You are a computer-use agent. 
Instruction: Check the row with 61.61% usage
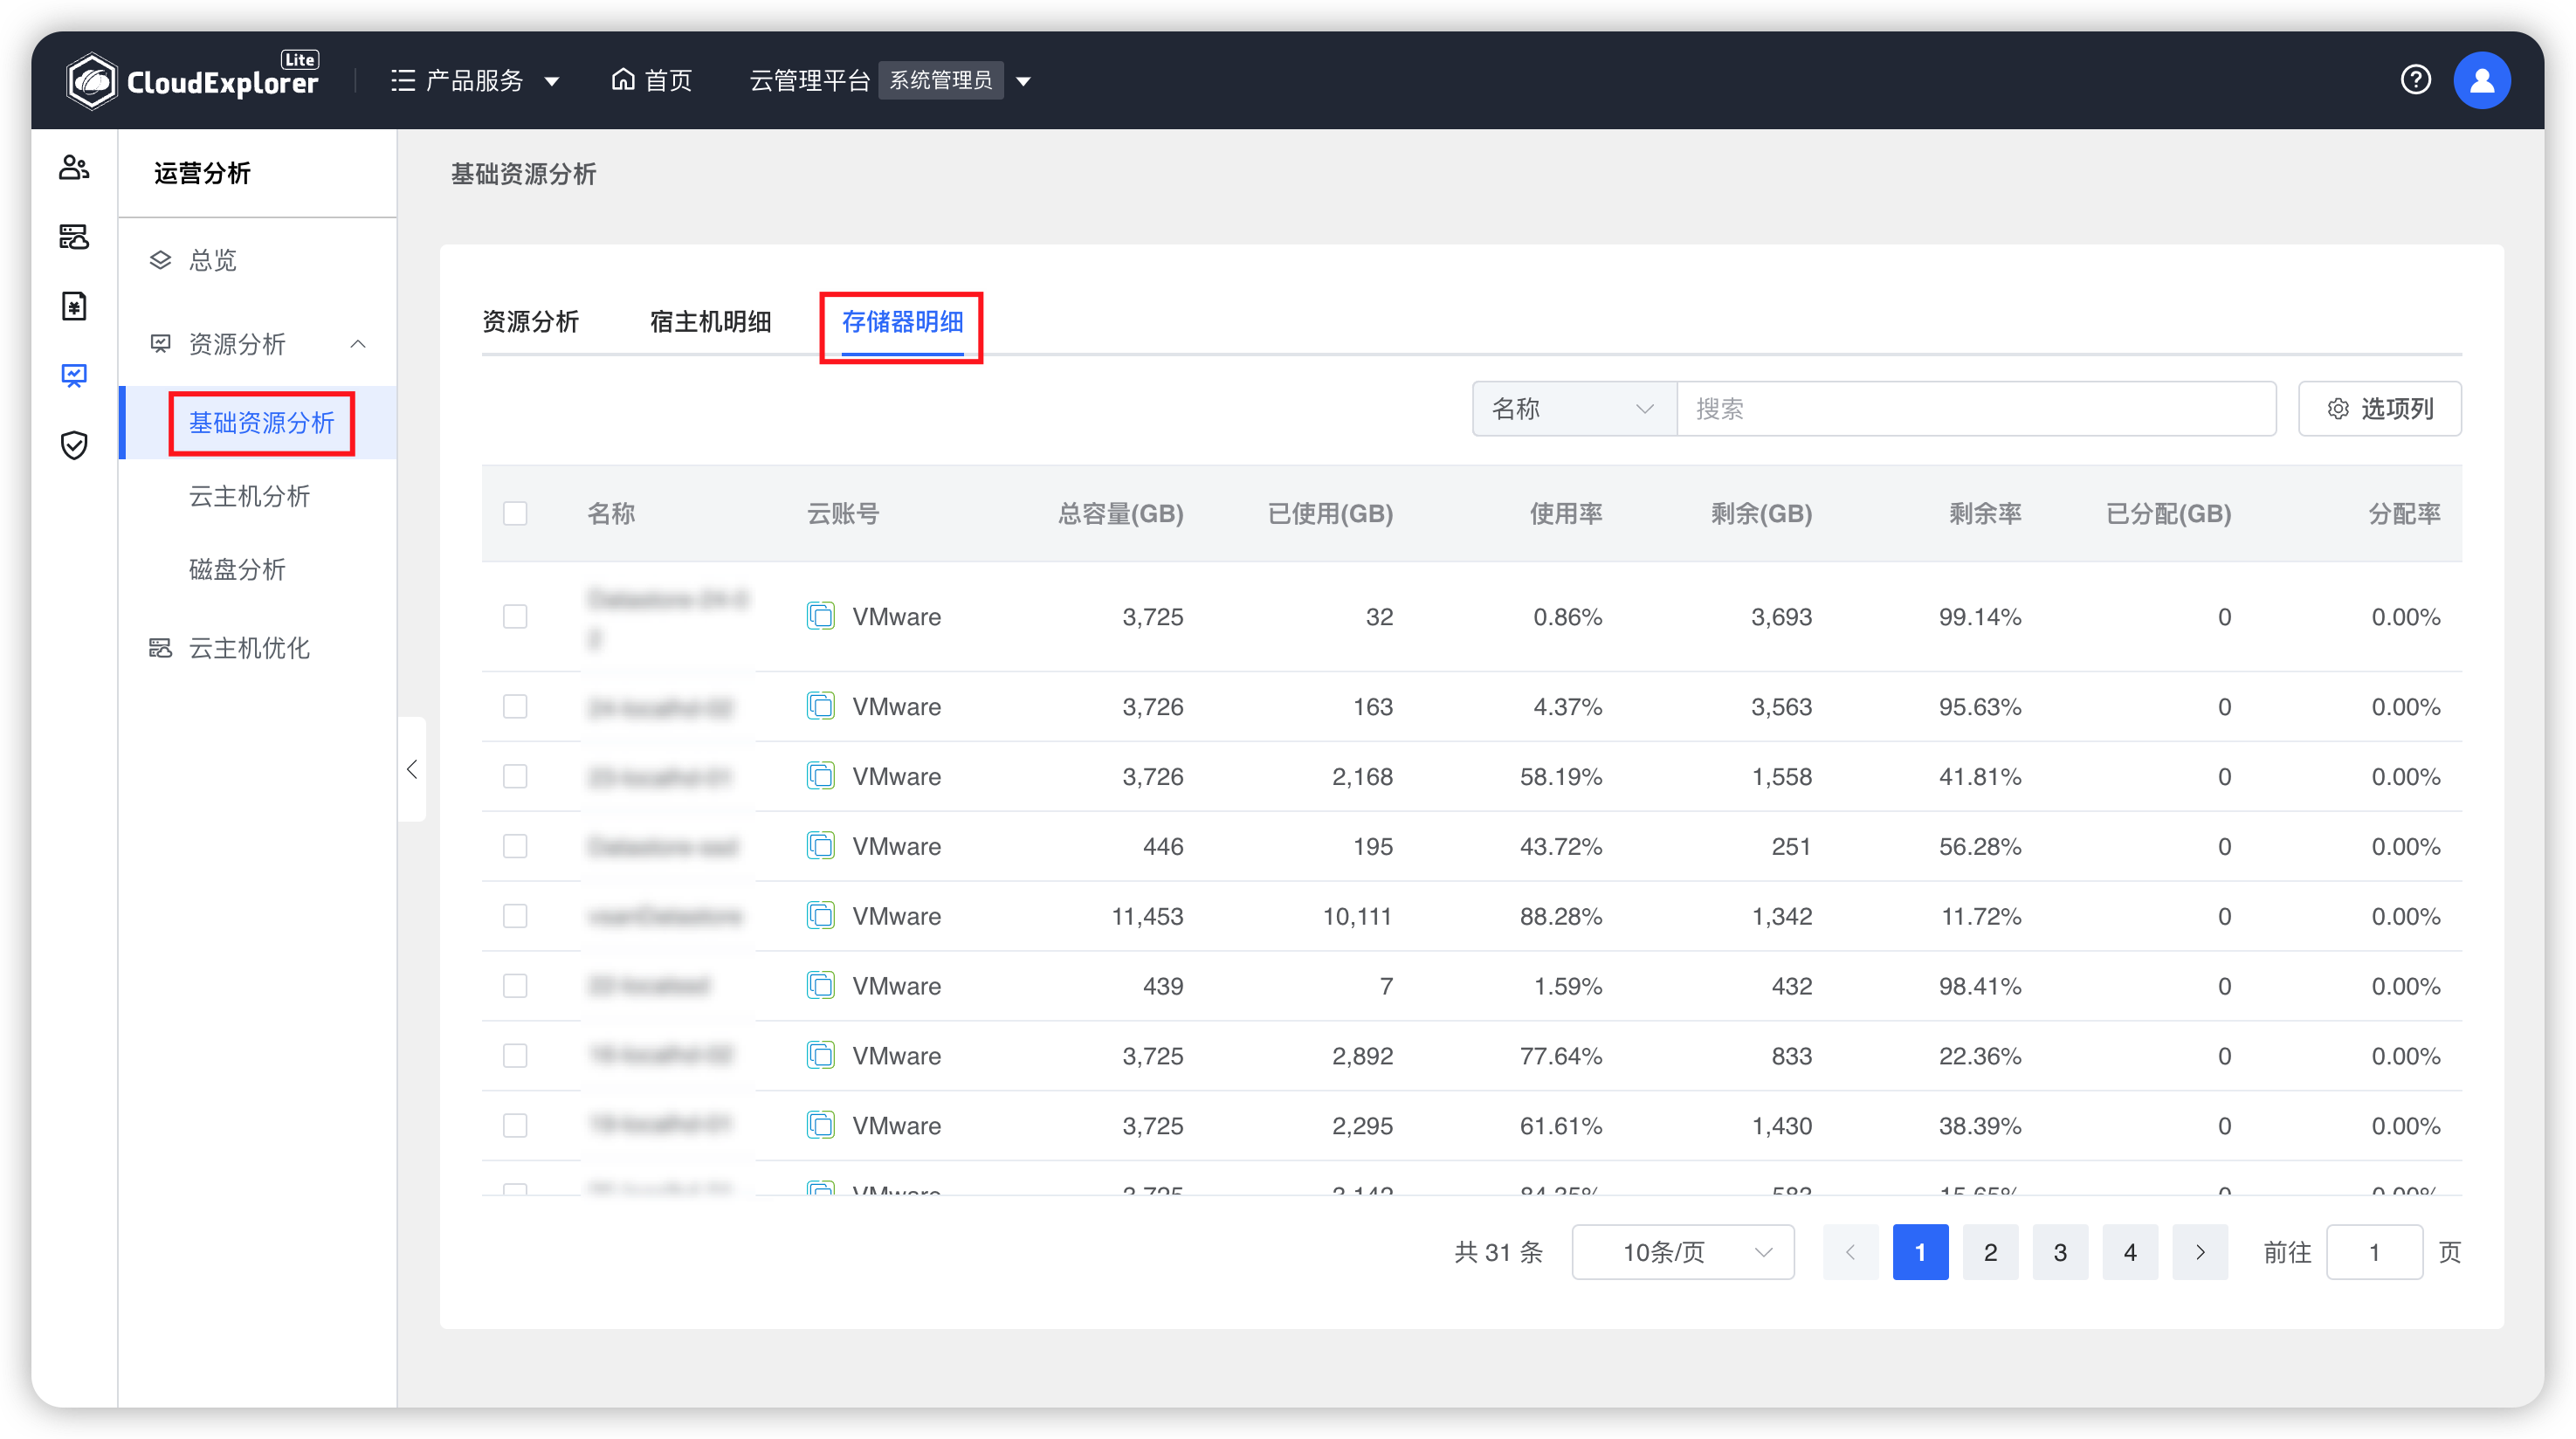pyautogui.click(x=515, y=1125)
